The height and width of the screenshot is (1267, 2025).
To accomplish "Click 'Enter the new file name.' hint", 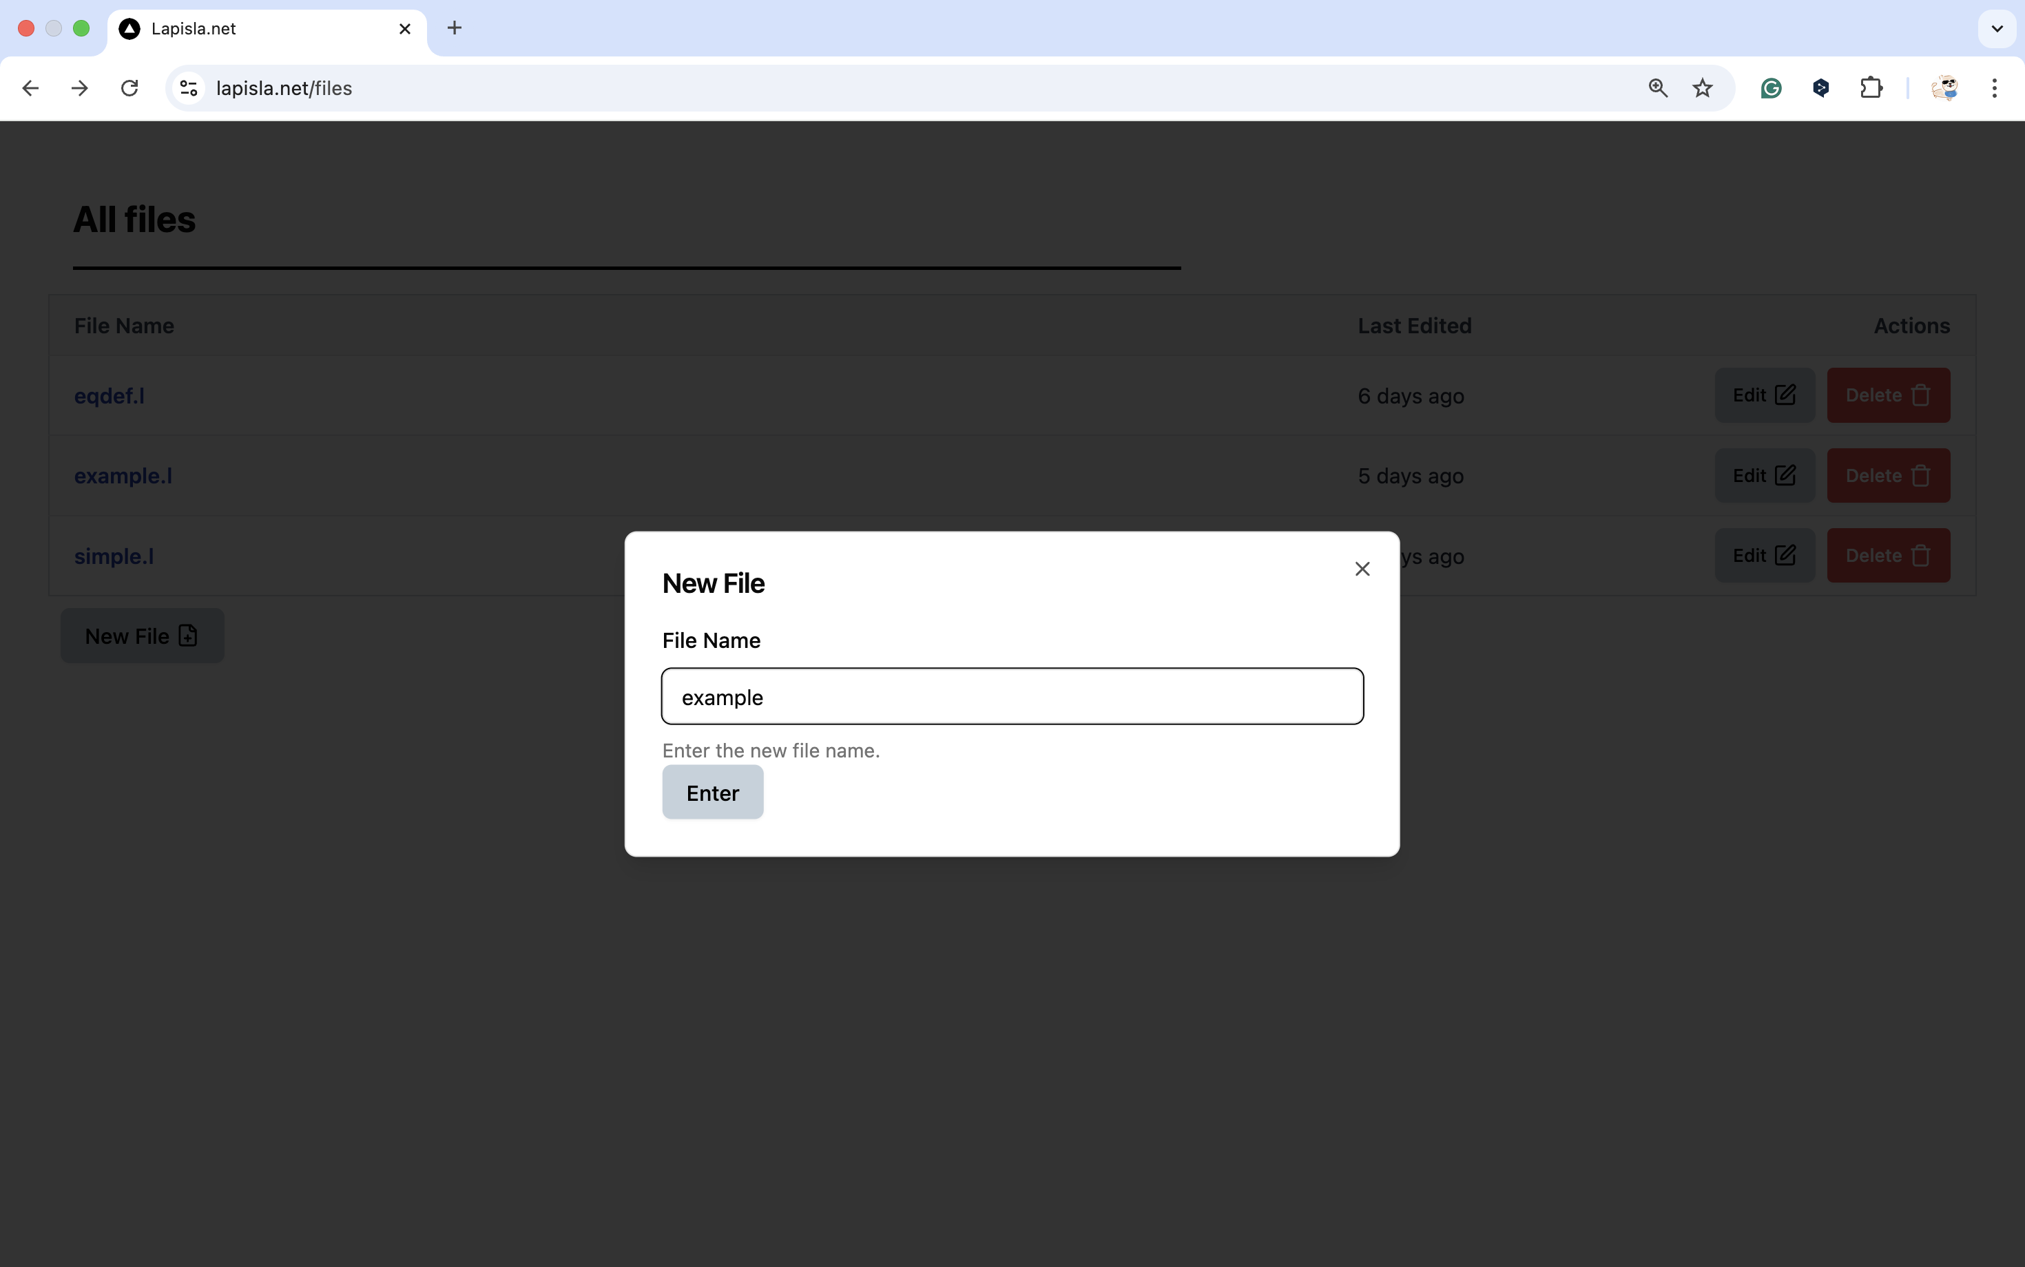I will point(771,751).
